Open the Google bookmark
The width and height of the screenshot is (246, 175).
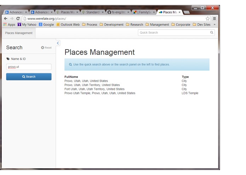tap(46, 24)
